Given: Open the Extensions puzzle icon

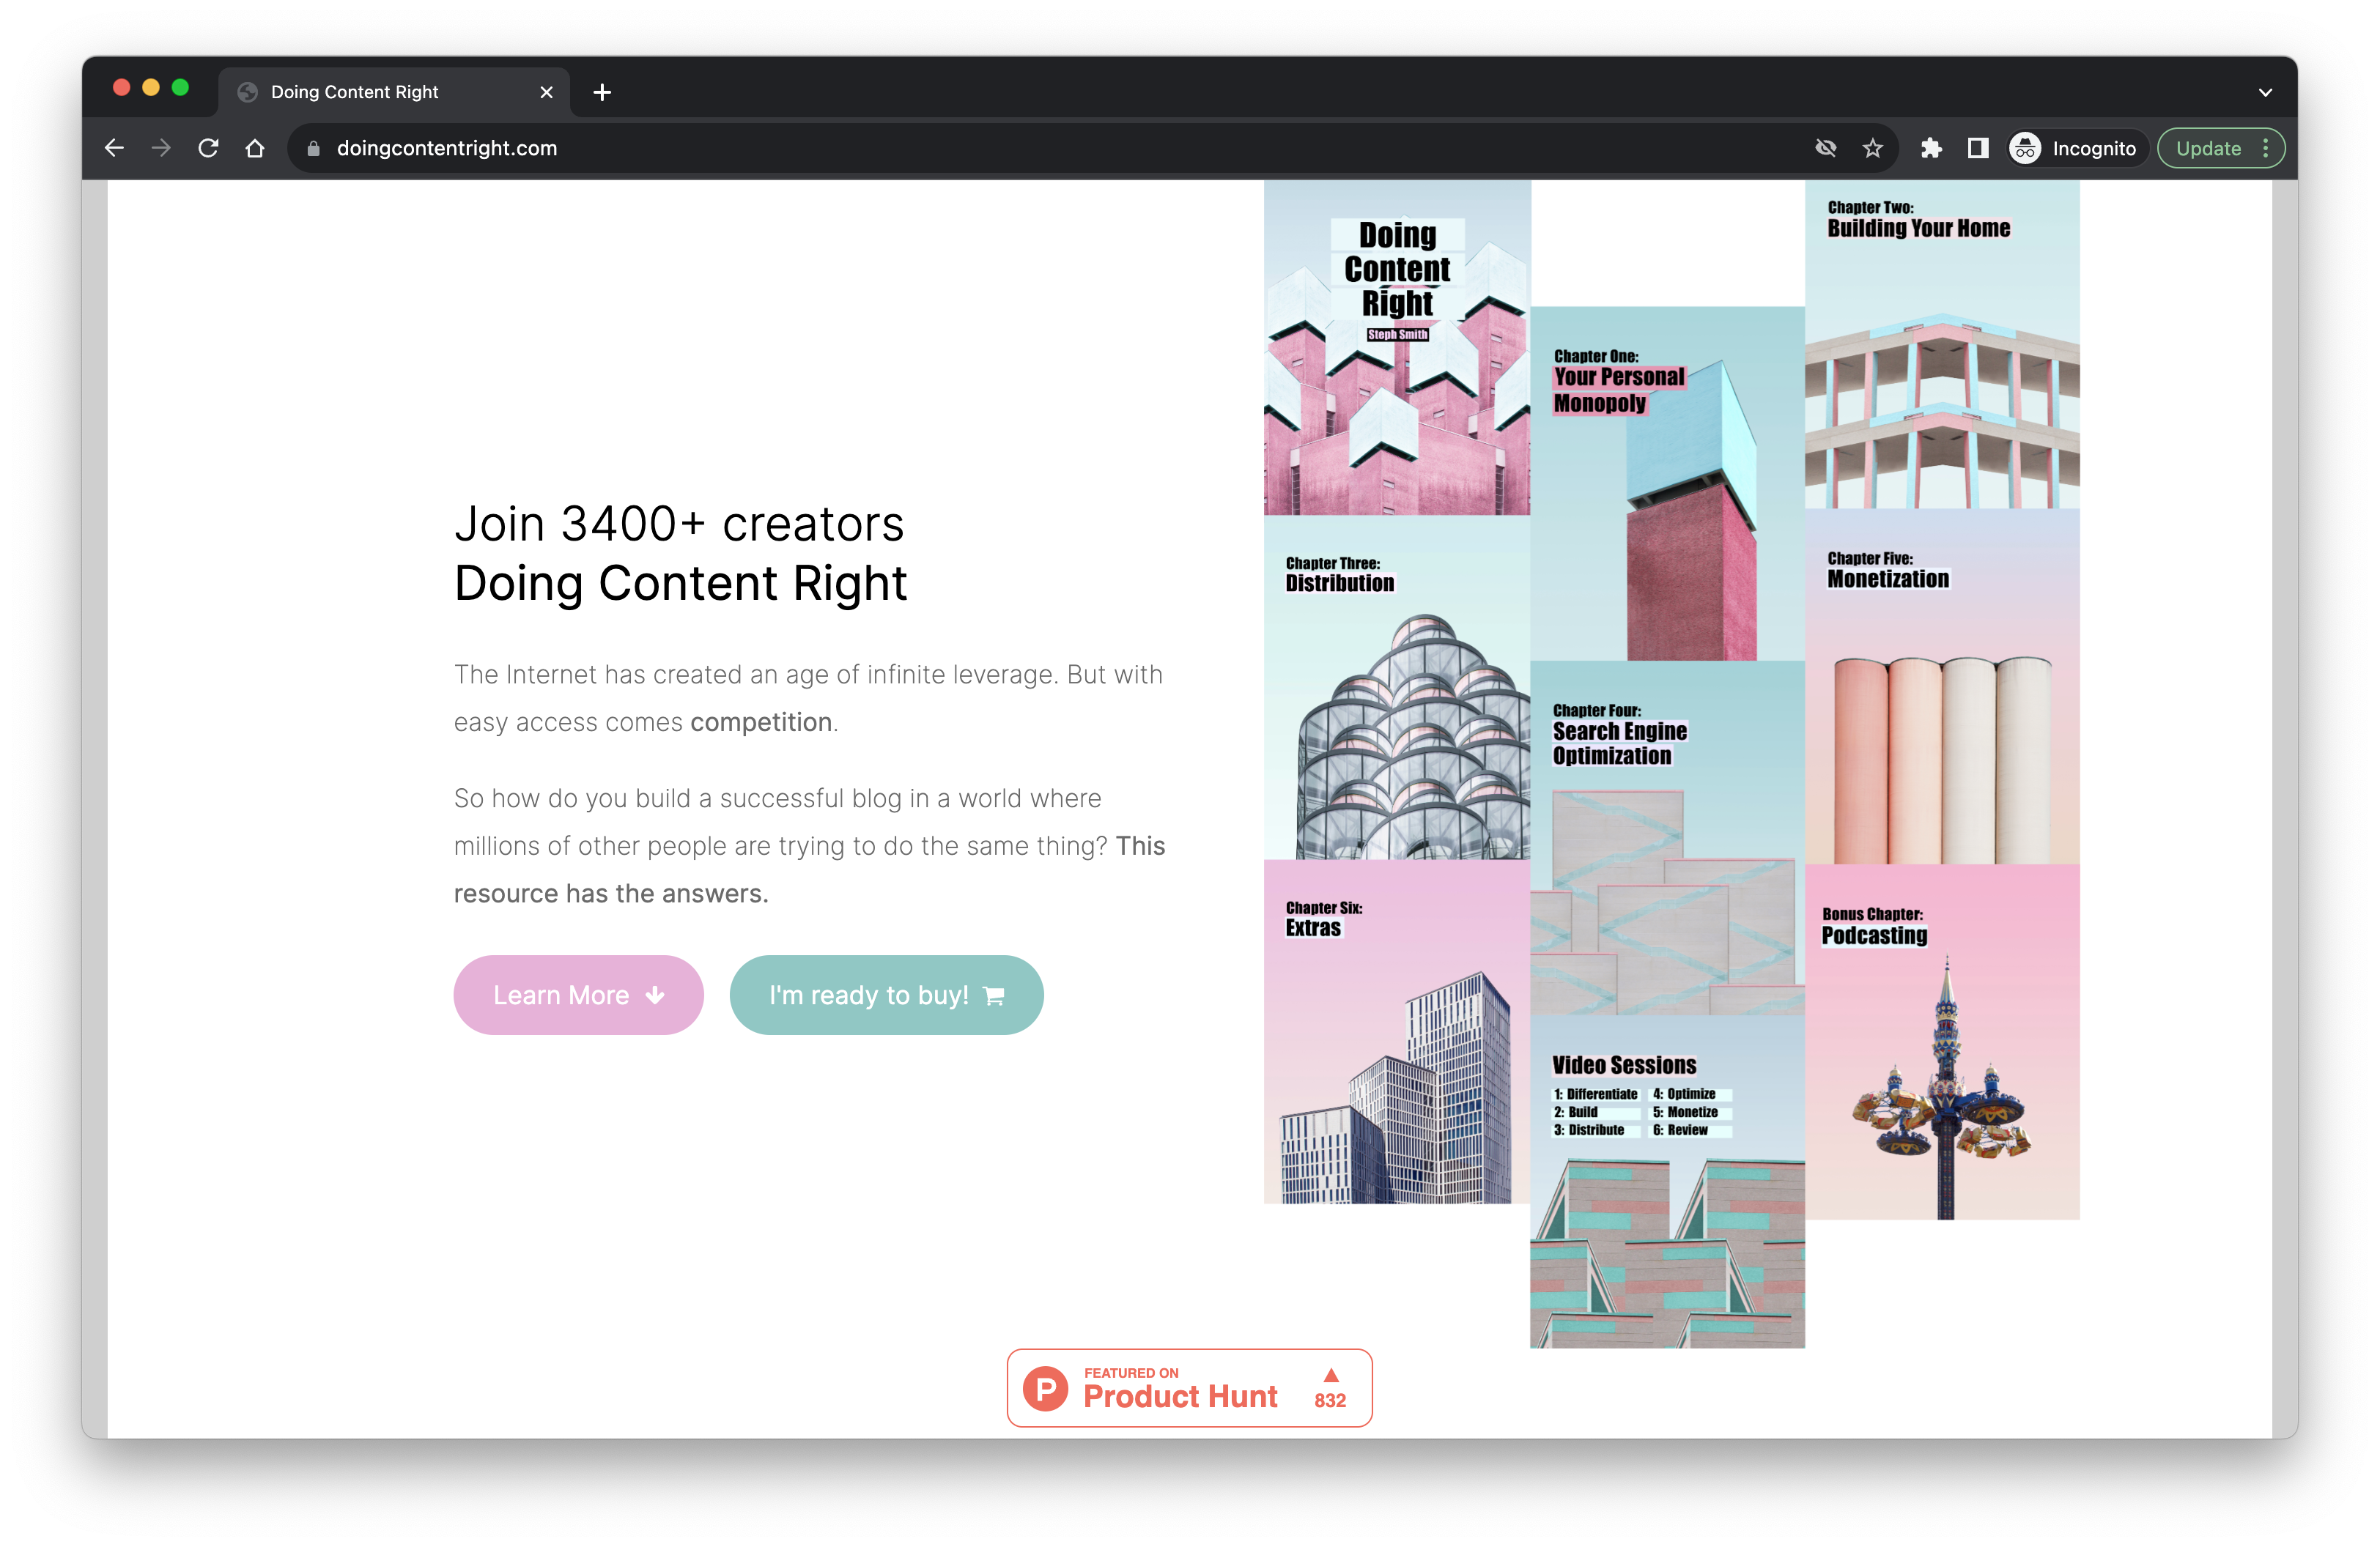Looking at the screenshot, I should coord(1931,148).
